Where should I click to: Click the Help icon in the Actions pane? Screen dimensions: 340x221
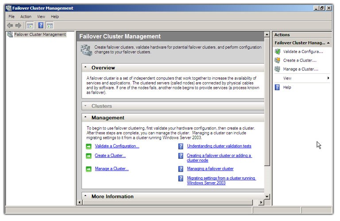click(x=277, y=87)
